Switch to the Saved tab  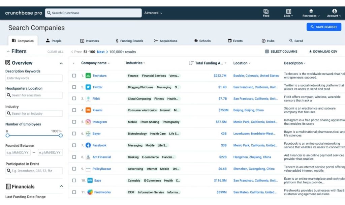point(296,41)
